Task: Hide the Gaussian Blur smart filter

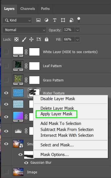Action: point(26,163)
